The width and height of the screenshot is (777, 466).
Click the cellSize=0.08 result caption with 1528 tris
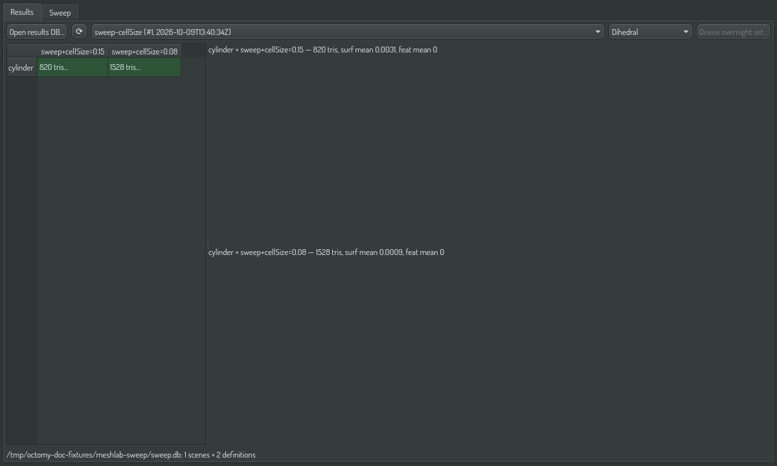326,252
